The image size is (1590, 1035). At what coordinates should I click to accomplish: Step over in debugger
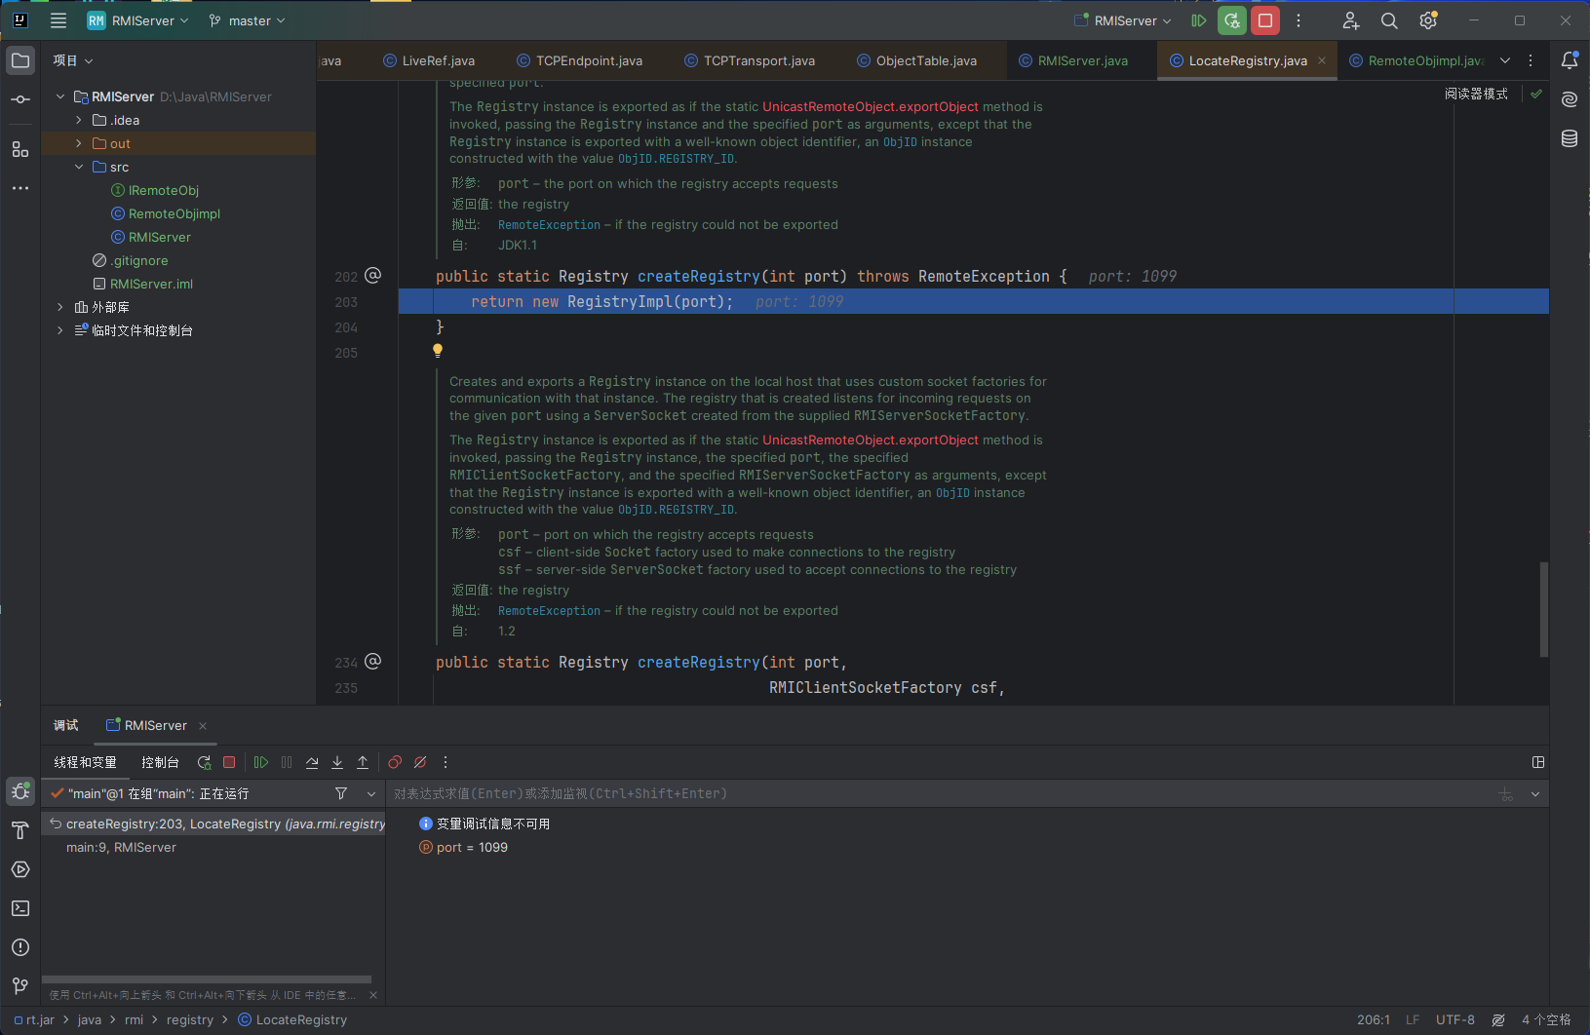pos(312,762)
